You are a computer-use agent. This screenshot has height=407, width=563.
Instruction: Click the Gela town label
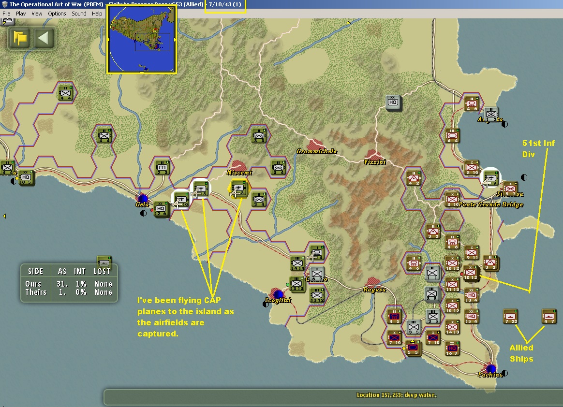[x=142, y=204]
